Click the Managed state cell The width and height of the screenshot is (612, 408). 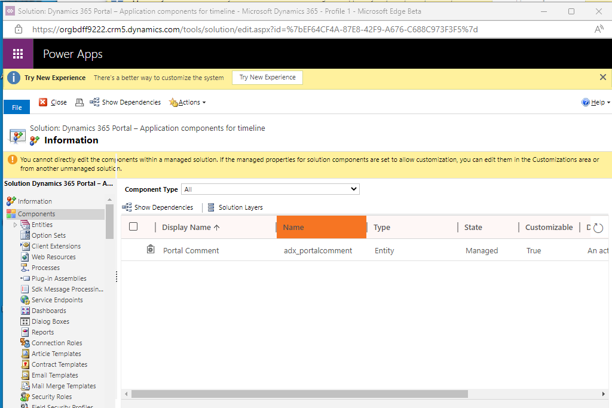(482, 250)
